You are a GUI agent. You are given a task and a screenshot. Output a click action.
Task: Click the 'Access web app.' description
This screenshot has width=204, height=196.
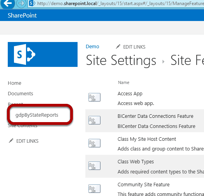pos(136,103)
